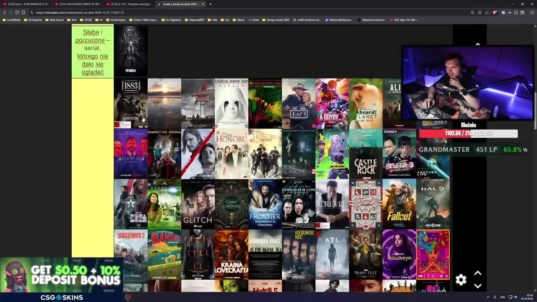Click the Słabe i porzucone tier label
Screen dimensions: 537x302
click(93, 52)
